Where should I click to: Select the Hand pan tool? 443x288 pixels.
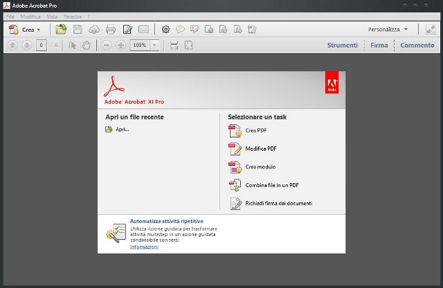(x=86, y=45)
